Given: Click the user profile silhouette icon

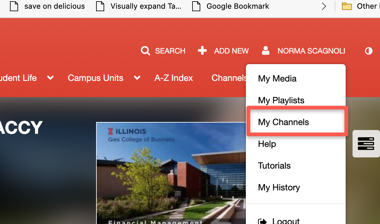Looking at the screenshot, I should 266,51.
